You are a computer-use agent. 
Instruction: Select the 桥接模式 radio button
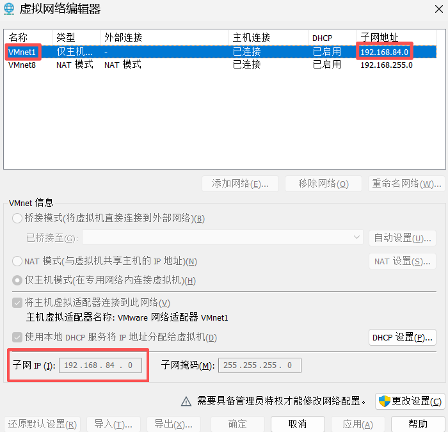pos(17,218)
